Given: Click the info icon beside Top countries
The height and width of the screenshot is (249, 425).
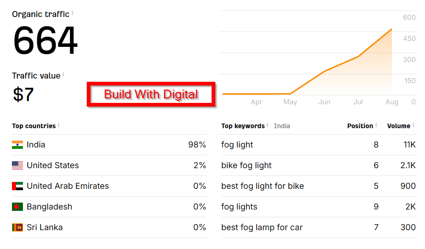Looking at the screenshot, I should tap(59, 125).
